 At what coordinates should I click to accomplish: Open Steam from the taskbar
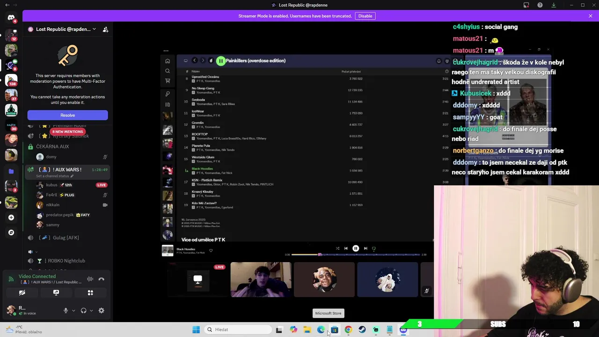click(362, 330)
